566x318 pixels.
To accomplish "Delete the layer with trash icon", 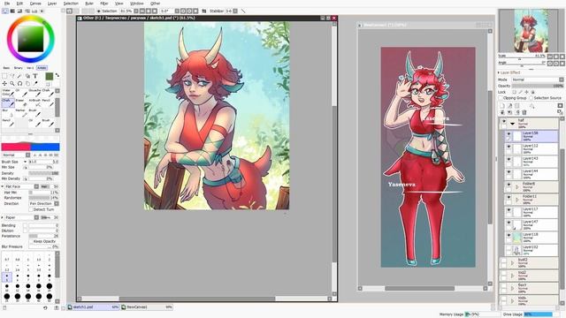I will [x=524, y=112].
